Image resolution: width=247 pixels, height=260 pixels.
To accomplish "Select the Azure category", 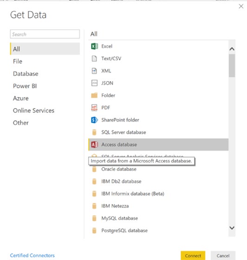I will pyautogui.click(x=21, y=98).
